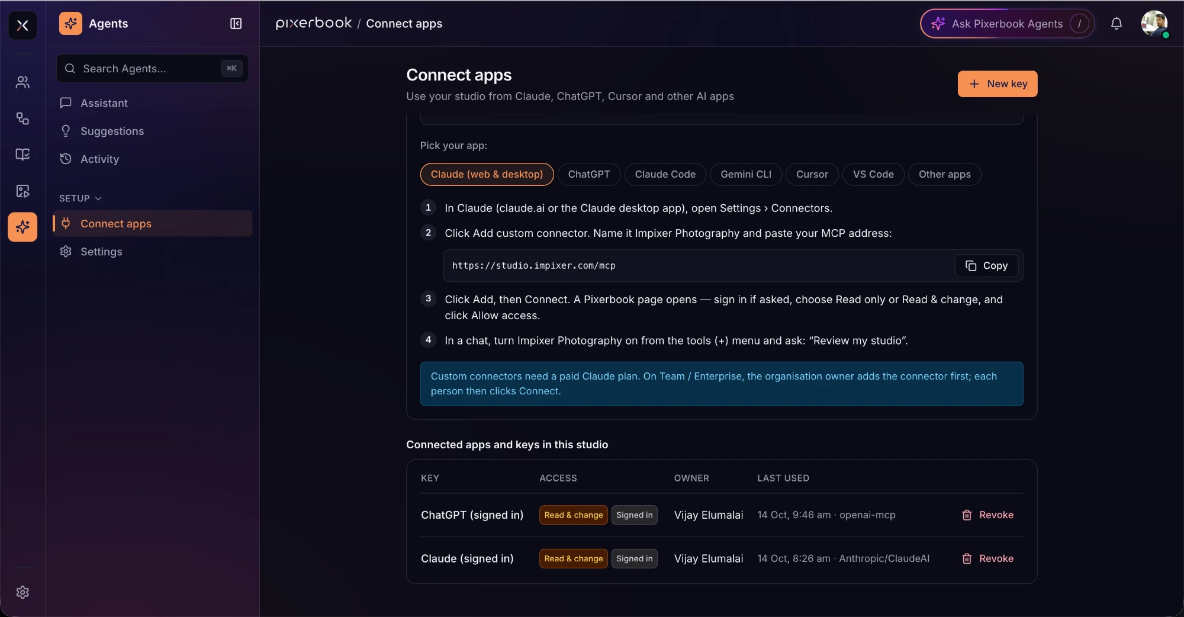Click the MCP address https://studio.impixer.com/mcp
Viewport: 1184px width, 617px height.
tap(534, 266)
